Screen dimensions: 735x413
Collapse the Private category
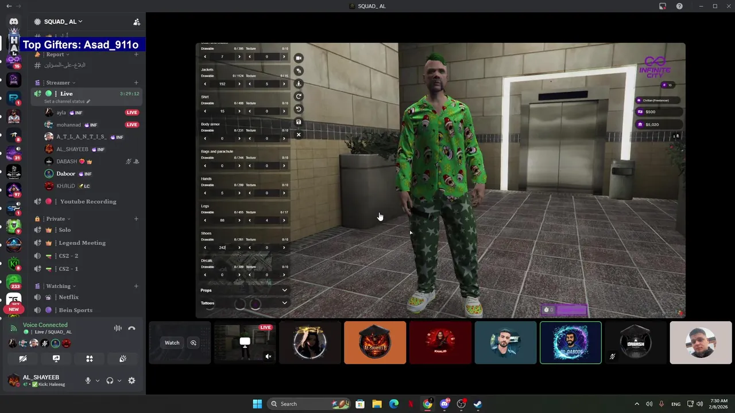[x=58, y=219]
